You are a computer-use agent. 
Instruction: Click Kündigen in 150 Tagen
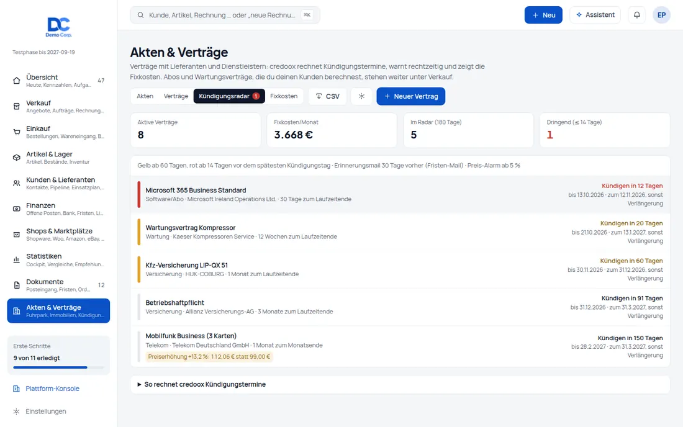click(630, 338)
